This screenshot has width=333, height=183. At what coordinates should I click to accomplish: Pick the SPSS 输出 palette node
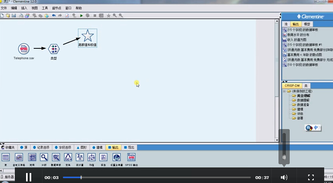pos(131,157)
